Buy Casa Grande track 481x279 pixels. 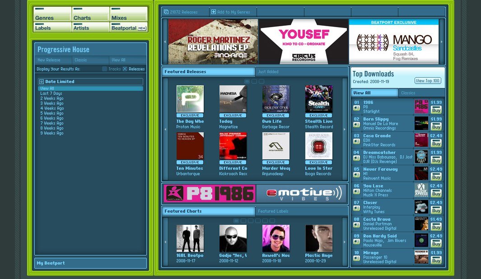436,144
